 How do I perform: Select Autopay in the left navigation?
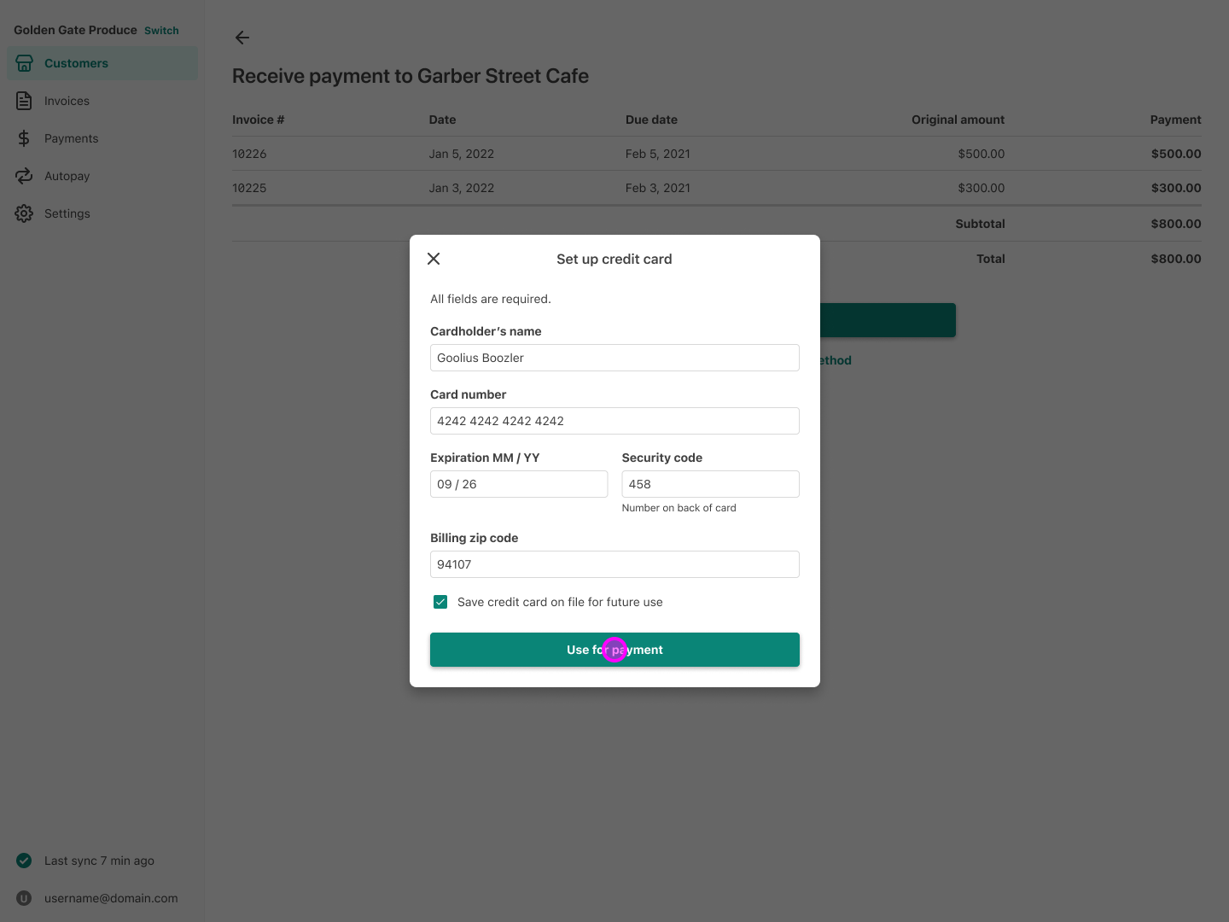tap(67, 176)
